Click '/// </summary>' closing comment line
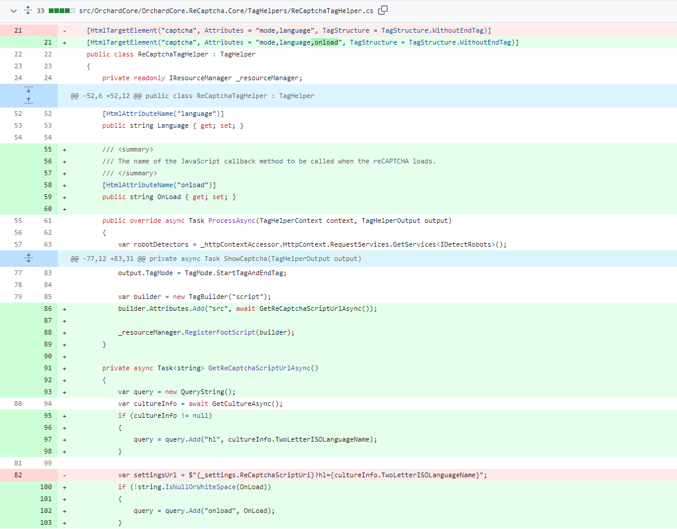The width and height of the screenshot is (677, 529). click(x=130, y=174)
